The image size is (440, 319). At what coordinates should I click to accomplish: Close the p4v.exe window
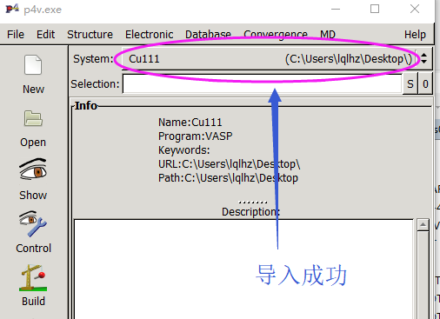click(415, 9)
